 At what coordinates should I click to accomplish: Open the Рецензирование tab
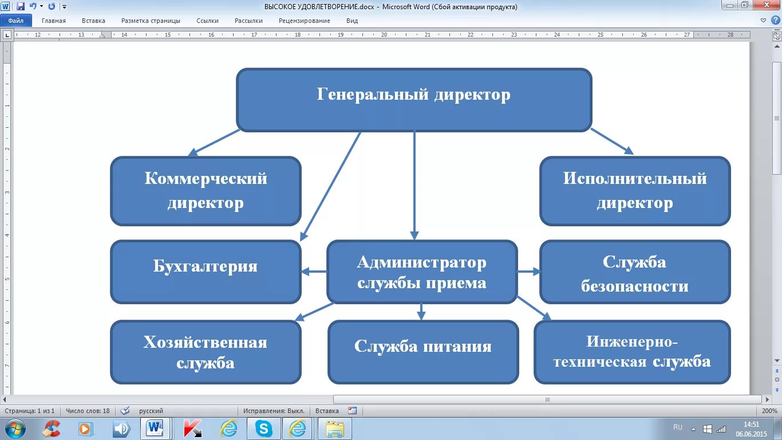305,21
